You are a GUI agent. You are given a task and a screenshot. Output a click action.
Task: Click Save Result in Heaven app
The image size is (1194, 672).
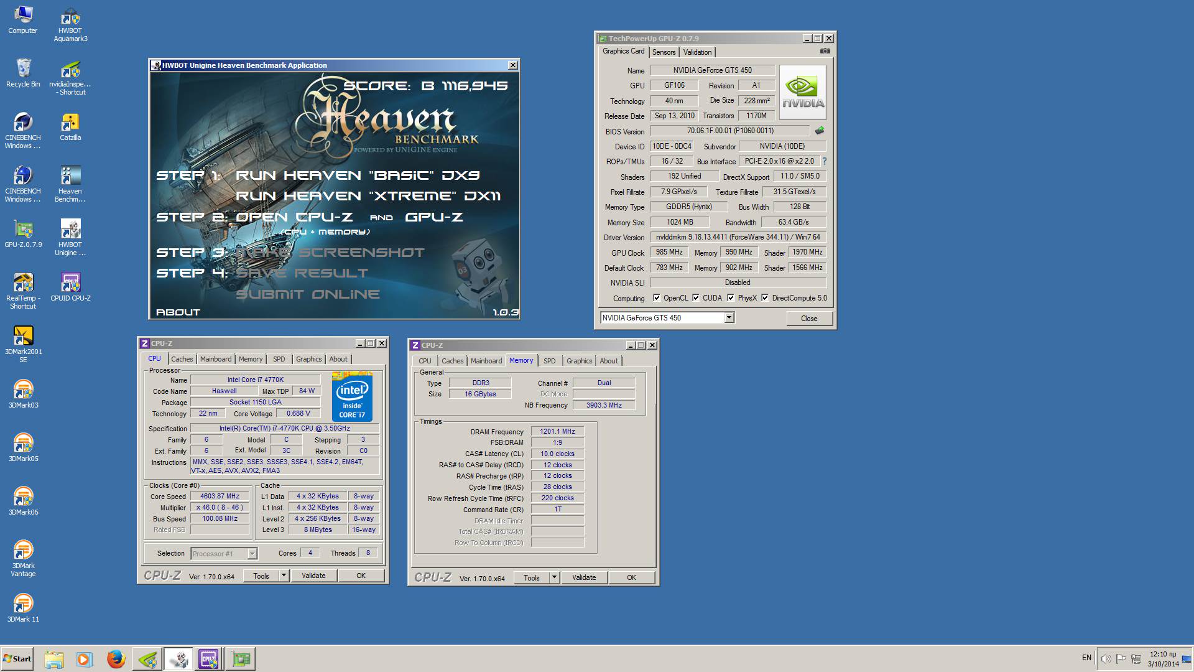click(x=302, y=273)
